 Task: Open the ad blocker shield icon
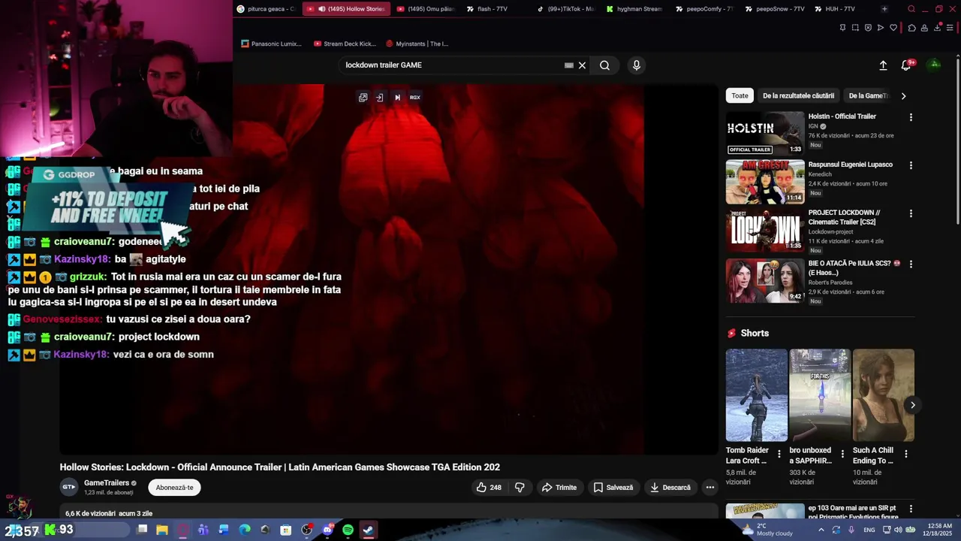(868, 28)
